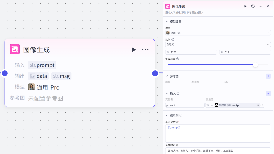
Task: Collapse the 参考图 section
Action: [x=167, y=76]
